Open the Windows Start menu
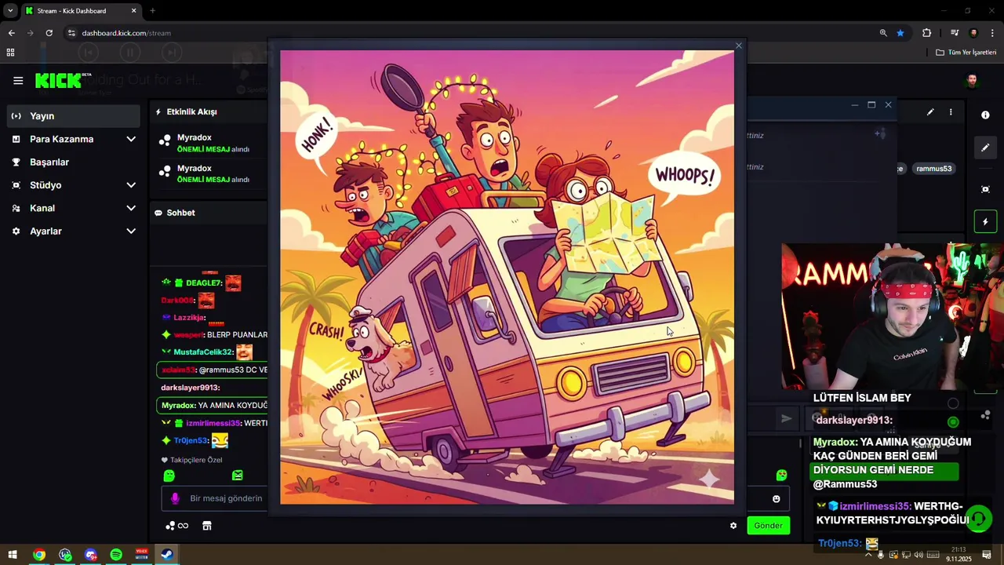The image size is (1004, 565). [13, 555]
